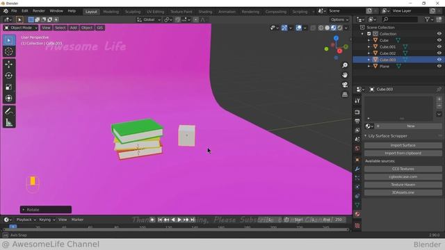Open the File menu
The height and width of the screenshot is (250, 445).
14,11
